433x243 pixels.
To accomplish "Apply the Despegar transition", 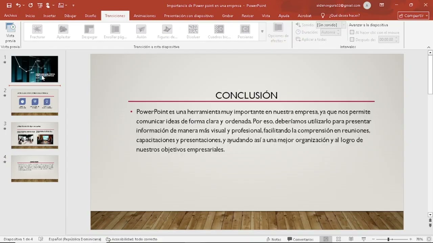I will [x=89, y=32].
